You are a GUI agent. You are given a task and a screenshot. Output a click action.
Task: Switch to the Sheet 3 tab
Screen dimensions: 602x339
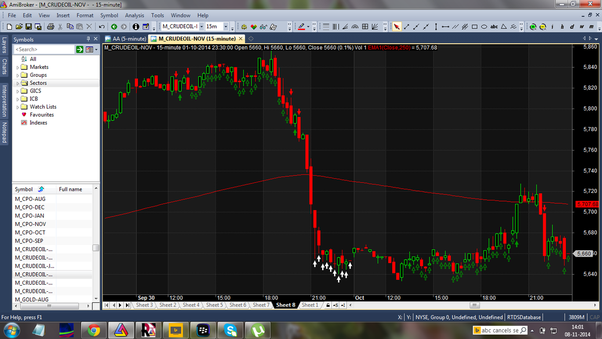click(x=144, y=305)
